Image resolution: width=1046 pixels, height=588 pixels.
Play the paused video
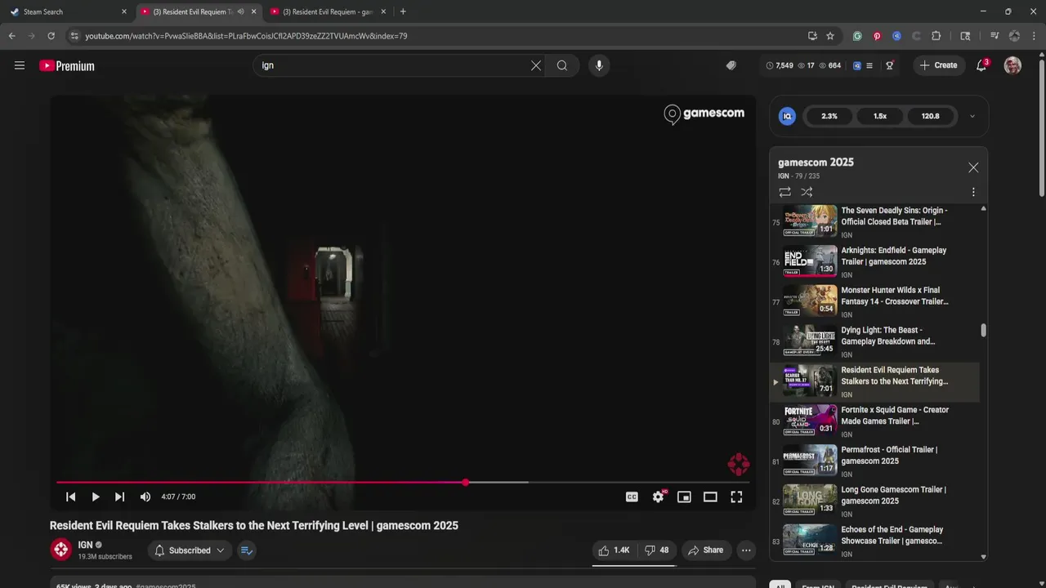96,497
